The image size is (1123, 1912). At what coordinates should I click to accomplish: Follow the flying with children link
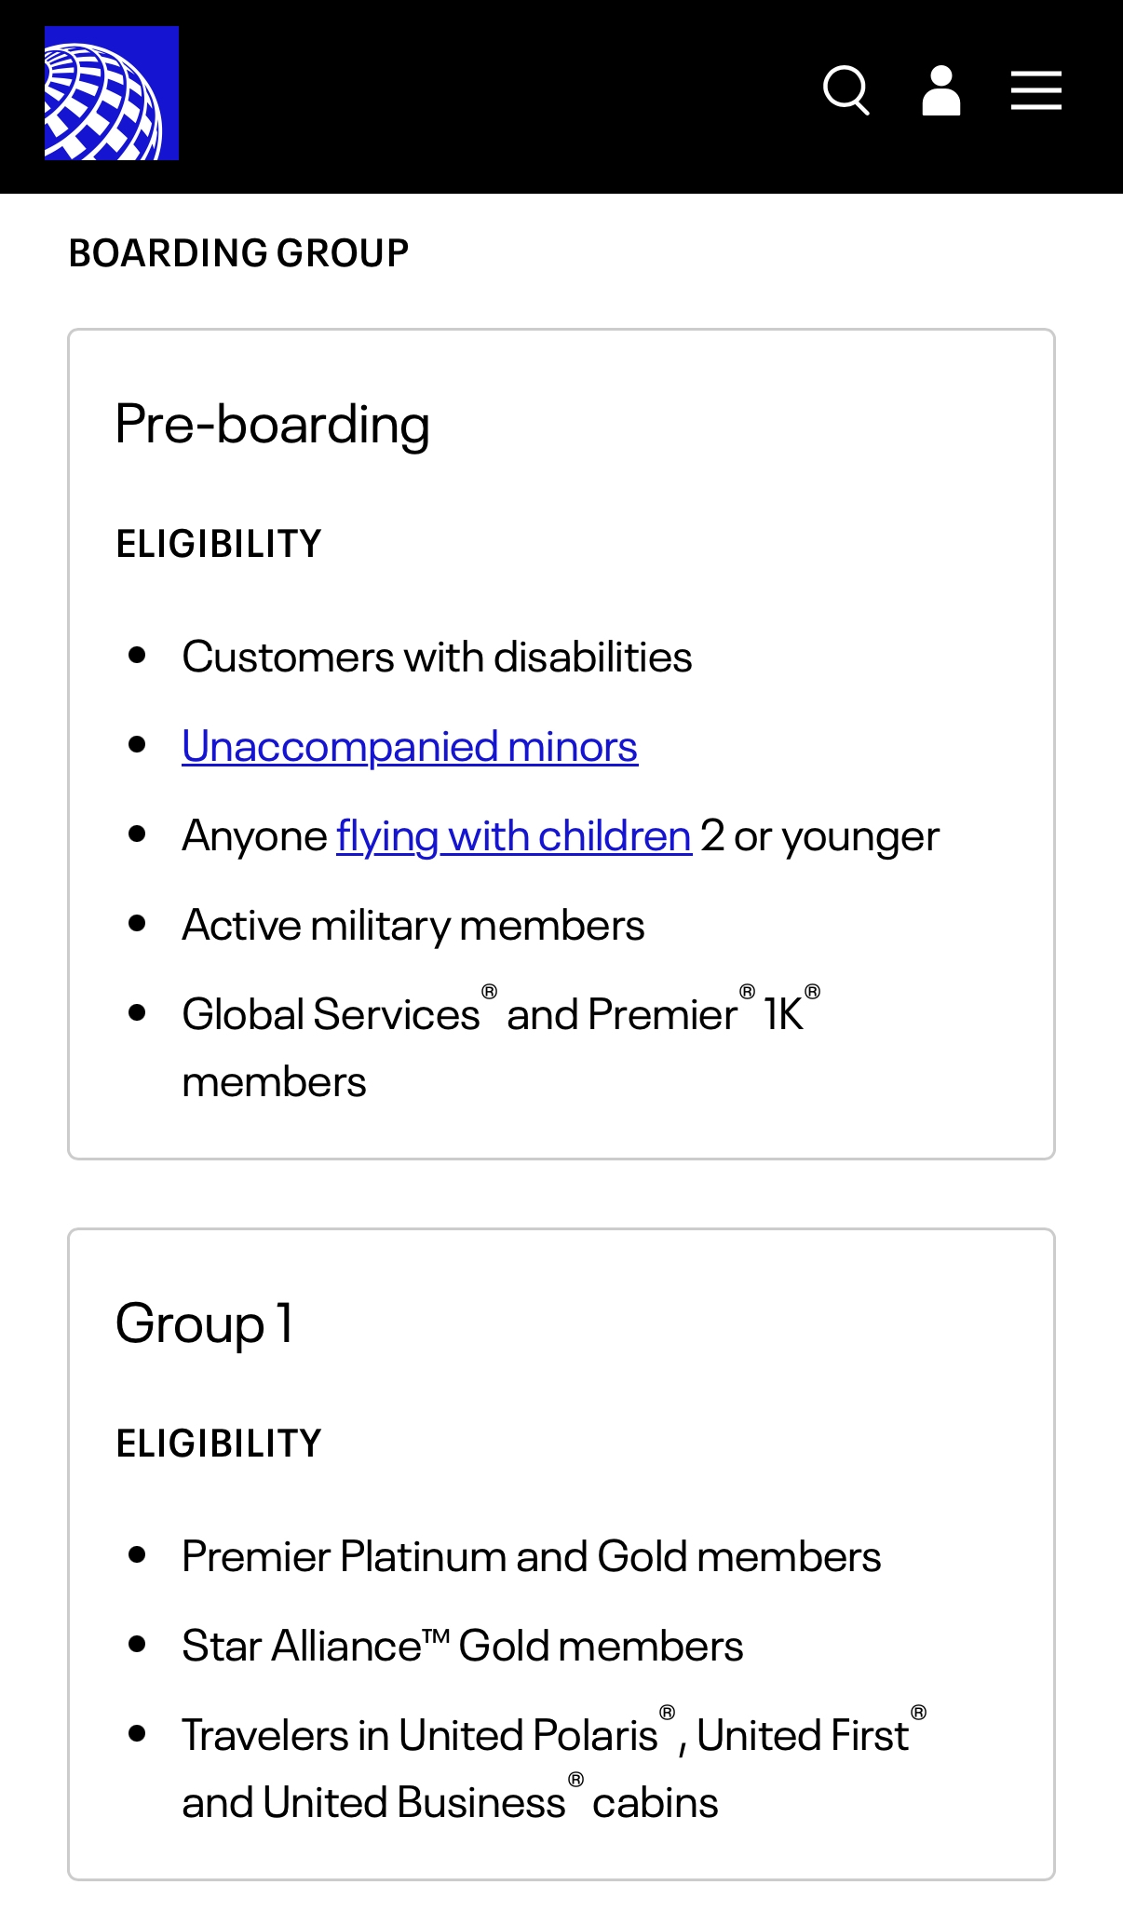coord(513,836)
